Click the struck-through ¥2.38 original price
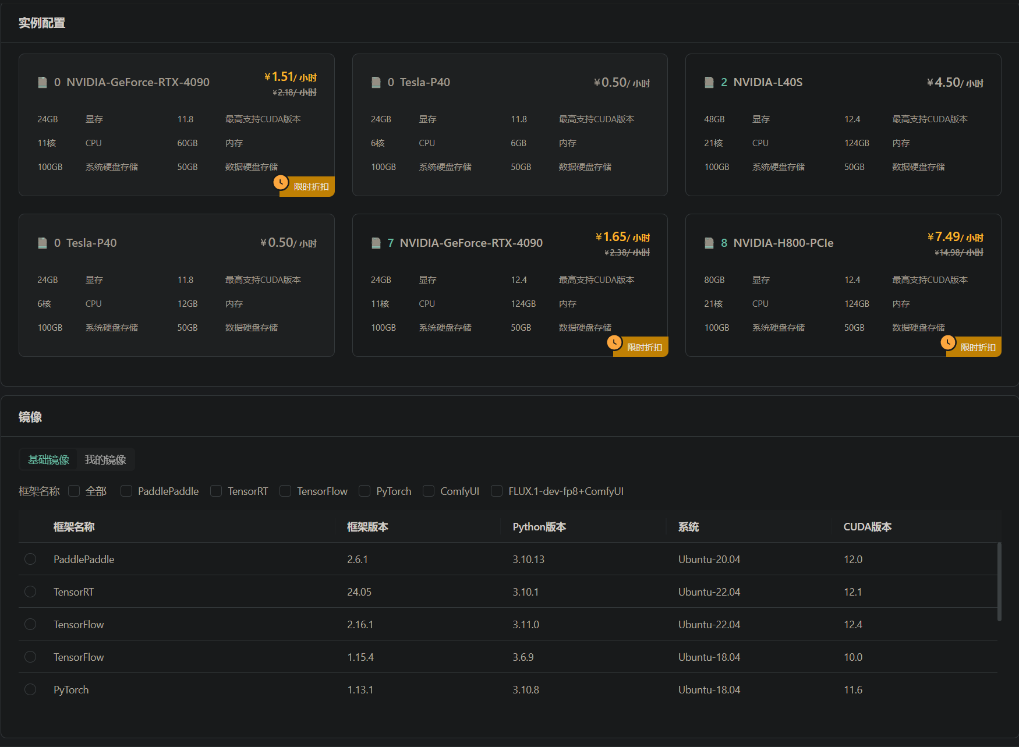 tap(627, 252)
